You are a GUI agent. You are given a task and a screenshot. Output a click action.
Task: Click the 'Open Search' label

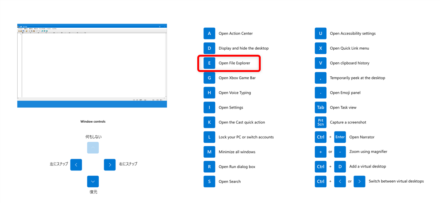pyautogui.click(x=230, y=181)
